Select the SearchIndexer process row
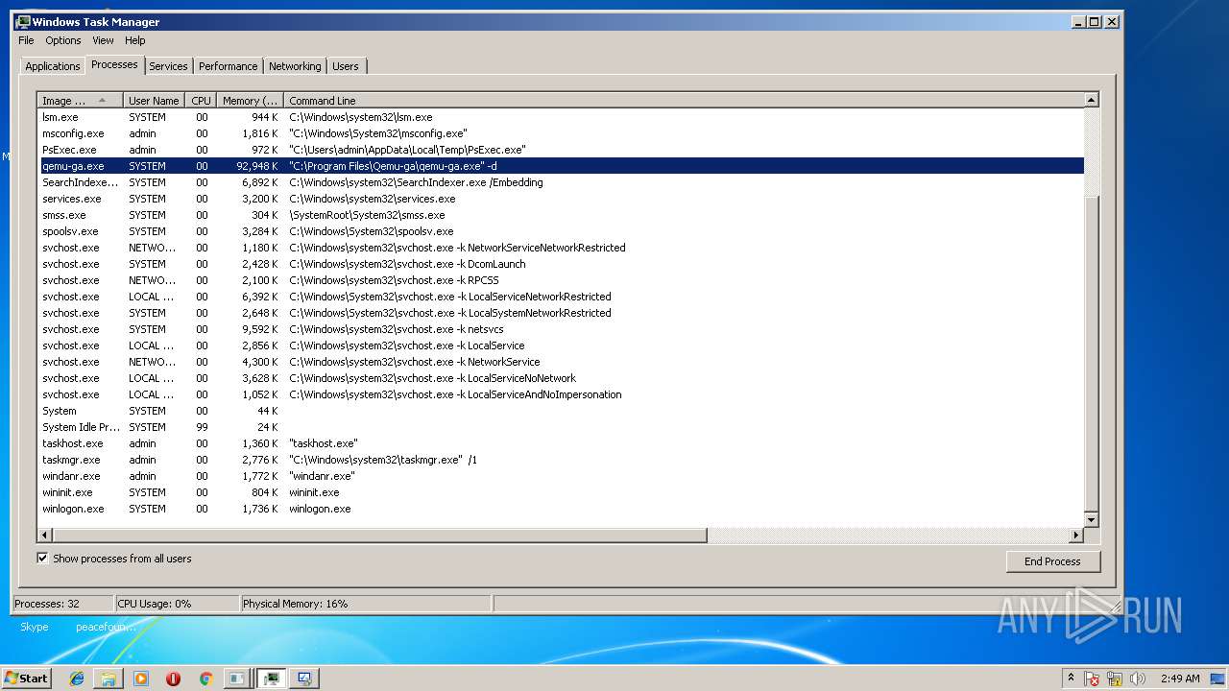The width and height of the screenshot is (1229, 691). click(x=561, y=182)
